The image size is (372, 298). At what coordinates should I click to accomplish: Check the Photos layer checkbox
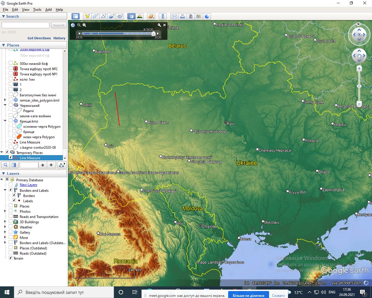coord(11,211)
